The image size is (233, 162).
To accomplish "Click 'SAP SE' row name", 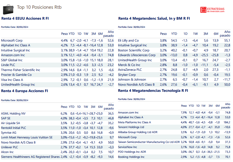I will pyautogui.click(x=6, y=118).
